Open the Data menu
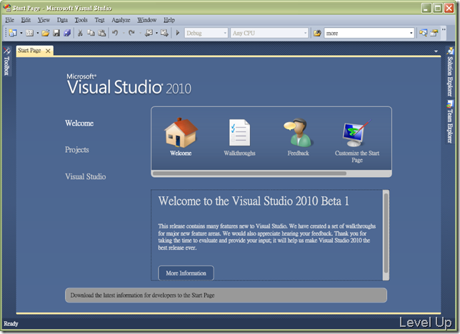The height and width of the screenshot is (334, 460). [62, 20]
